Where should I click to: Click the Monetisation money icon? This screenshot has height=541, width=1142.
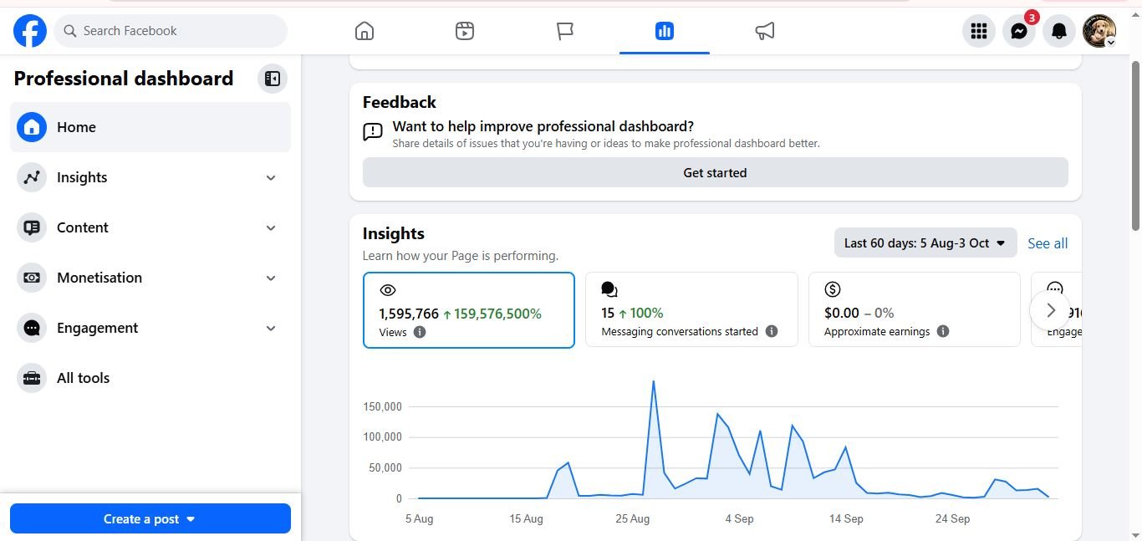pos(32,278)
